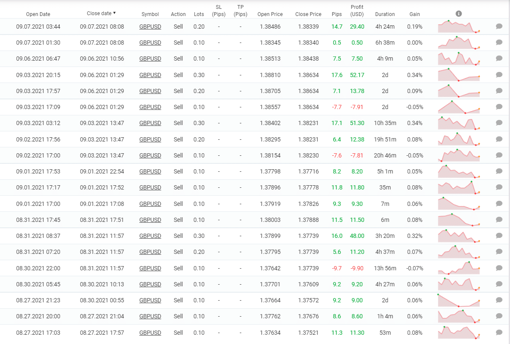510x344 pixels.
Task: View mini chart for trade opened 09.03.2021 03:12
Action: coord(459,123)
